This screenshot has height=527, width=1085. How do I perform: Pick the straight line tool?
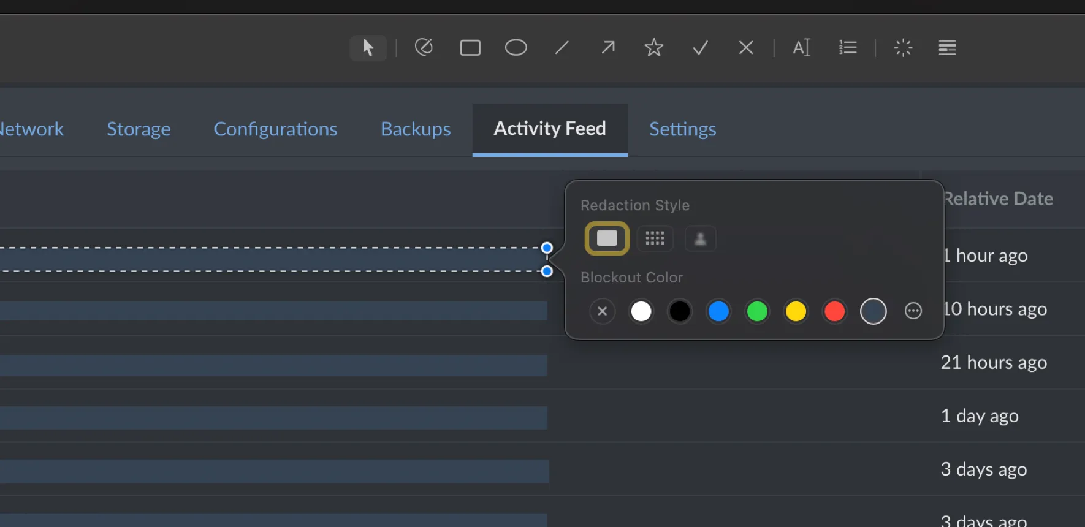pyautogui.click(x=562, y=48)
